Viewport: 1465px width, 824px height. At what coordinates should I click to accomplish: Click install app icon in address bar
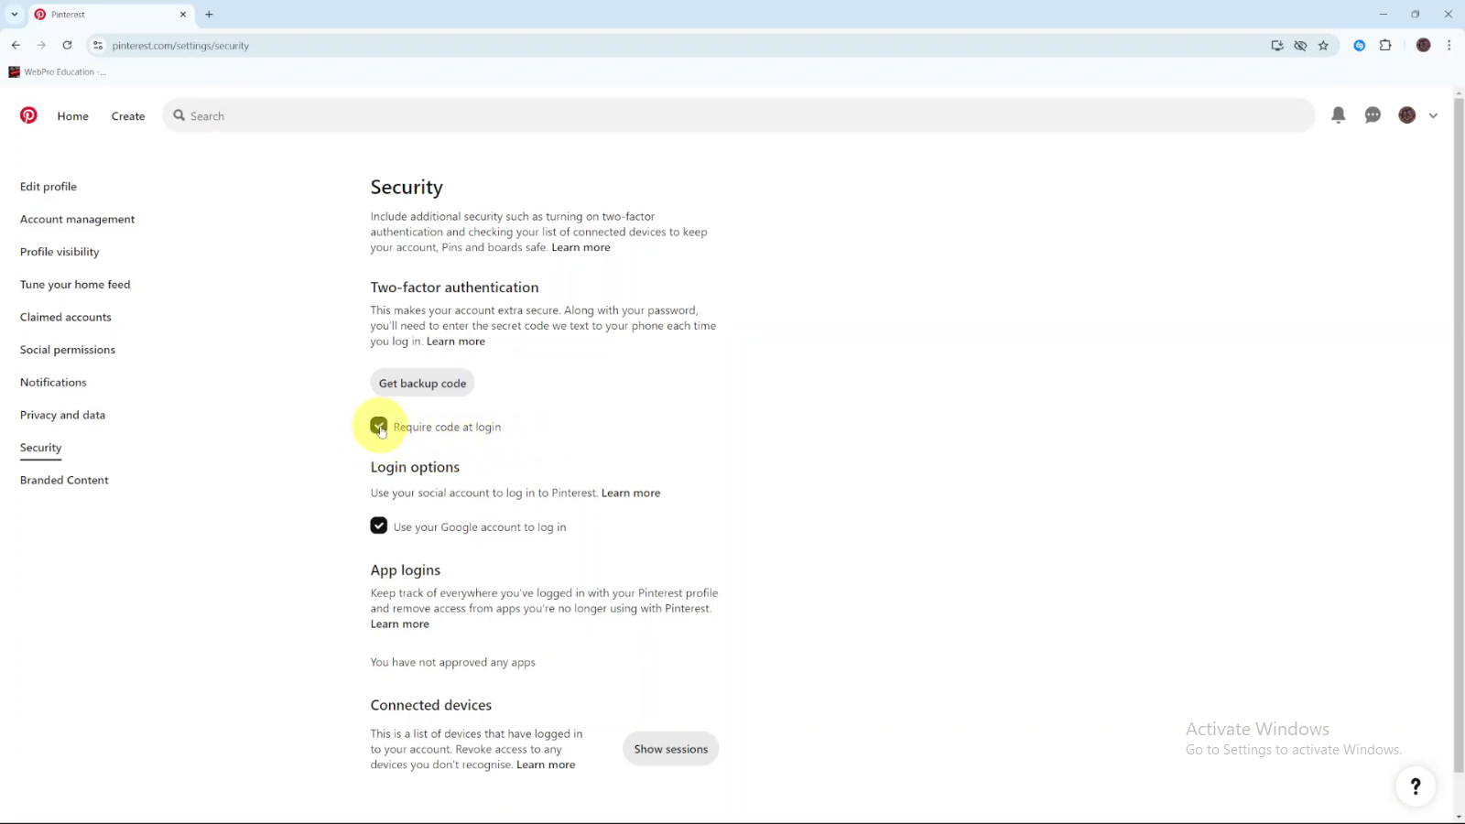(x=1277, y=45)
